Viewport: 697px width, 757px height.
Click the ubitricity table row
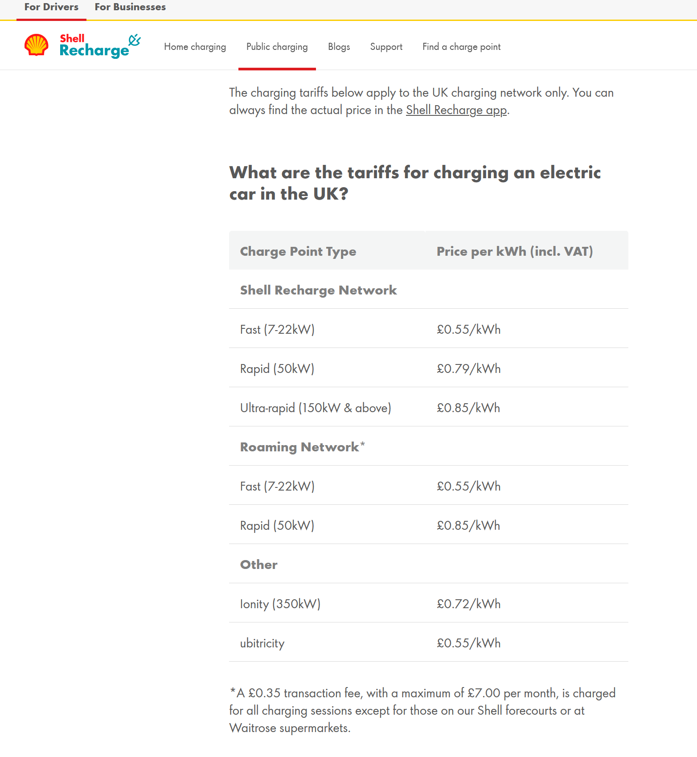coord(428,642)
